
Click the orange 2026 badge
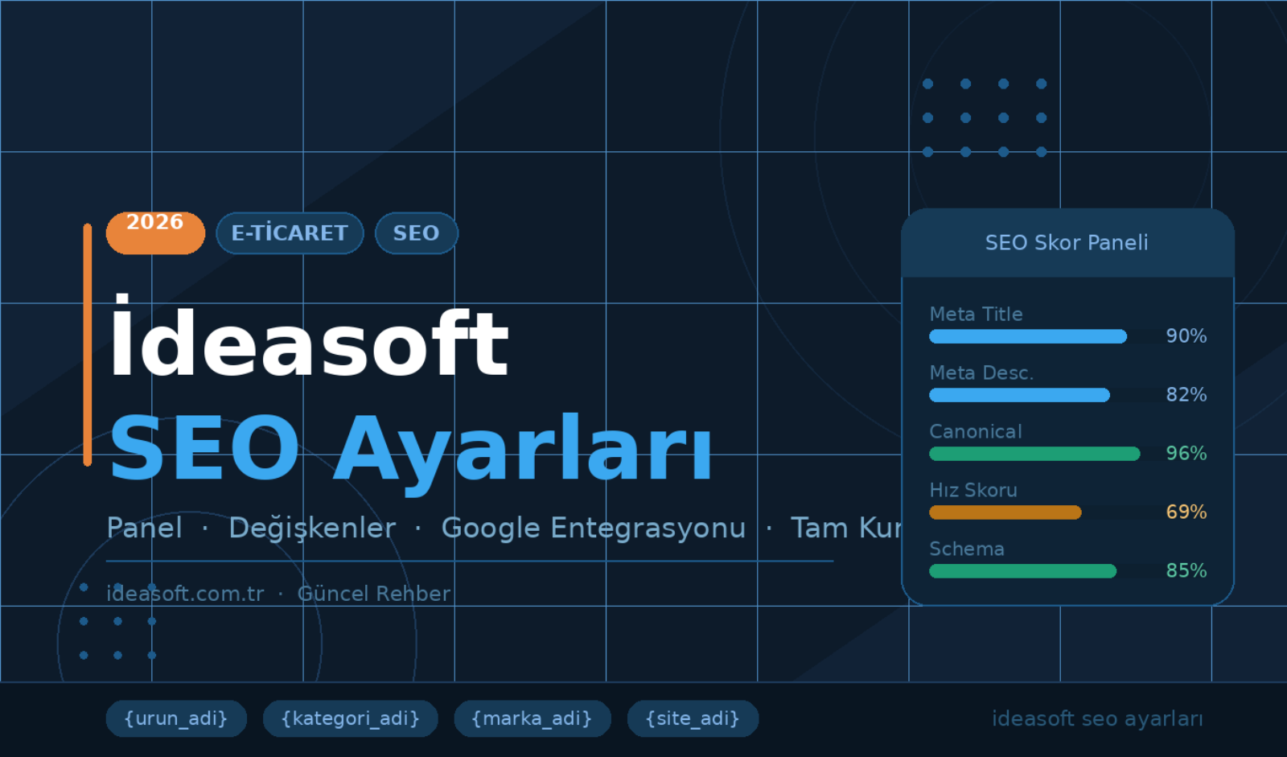pyautogui.click(x=155, y=232)
